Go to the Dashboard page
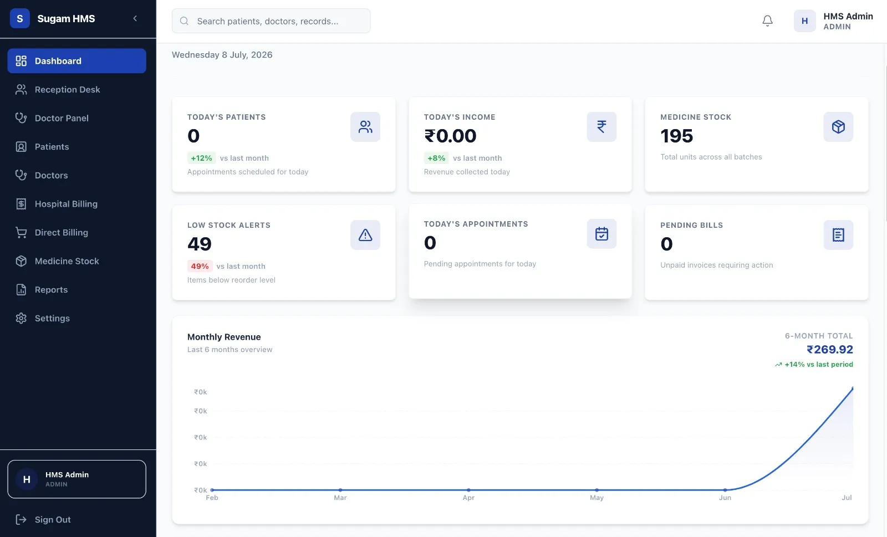 (77, 61)
